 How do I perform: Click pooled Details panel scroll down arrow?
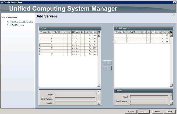[x=171, y=103]
